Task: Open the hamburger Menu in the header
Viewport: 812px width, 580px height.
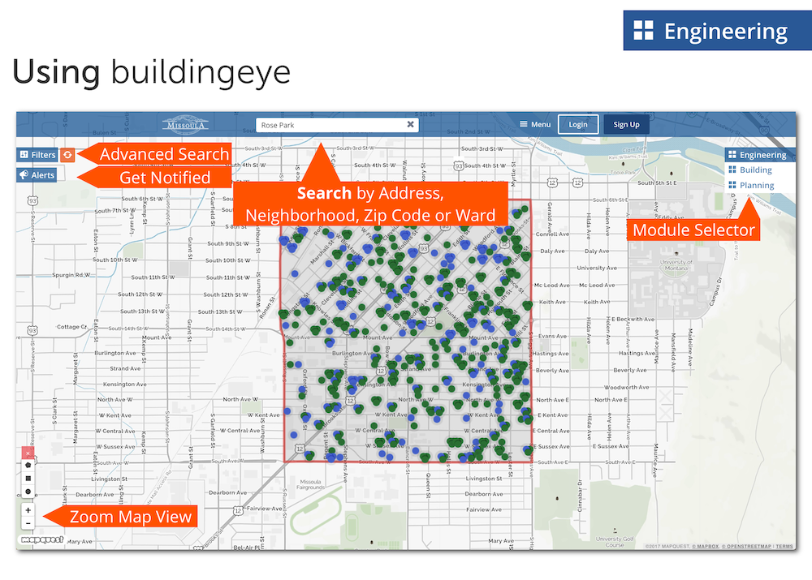Action: click(x=535, y=124)
